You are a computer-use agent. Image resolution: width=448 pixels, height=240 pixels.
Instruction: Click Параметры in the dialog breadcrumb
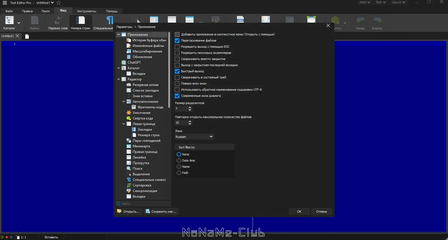tap(124, 27)
